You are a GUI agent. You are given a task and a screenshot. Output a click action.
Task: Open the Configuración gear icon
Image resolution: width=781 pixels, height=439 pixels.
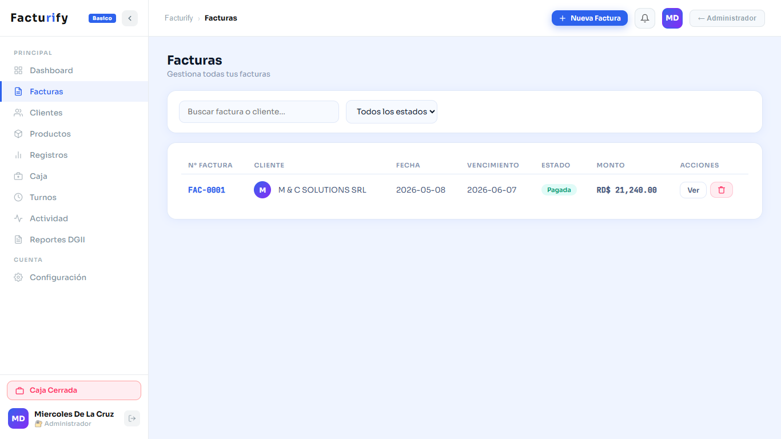click(x=18, y=277)
